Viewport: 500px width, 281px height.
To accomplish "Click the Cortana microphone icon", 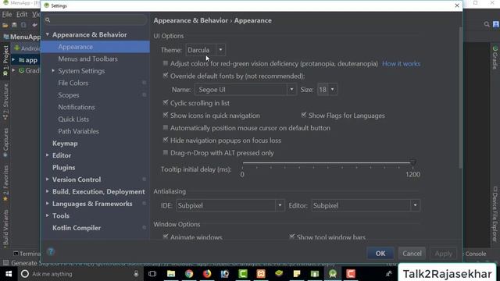I will point(136,274).
